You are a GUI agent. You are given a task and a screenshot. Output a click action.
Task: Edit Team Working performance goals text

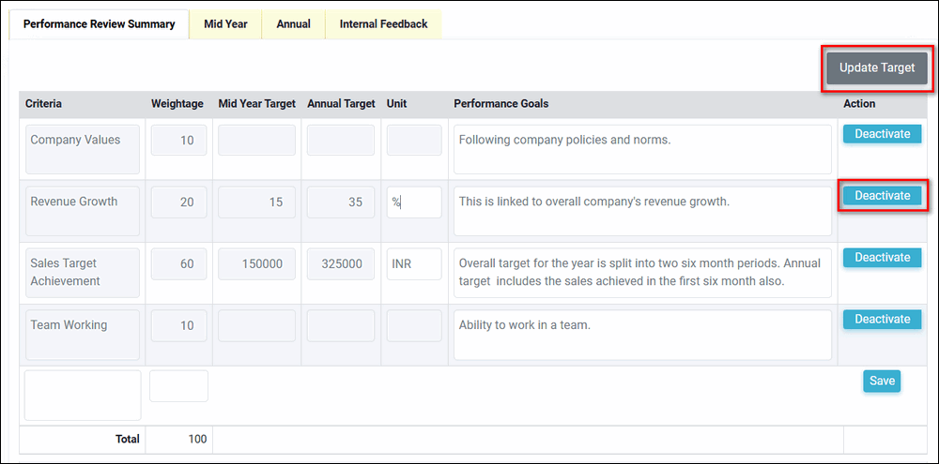(642, 335)
